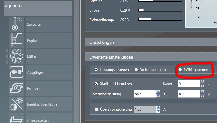
Task: Click the Startboost voltage field showing 8,0
Action: [x=189, y=94]
